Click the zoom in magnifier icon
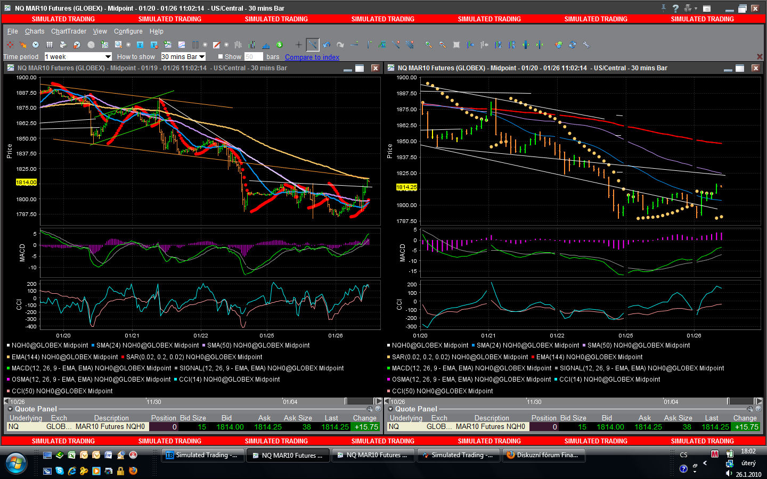Viewport: 767px width, 479px height. [428, 45]
